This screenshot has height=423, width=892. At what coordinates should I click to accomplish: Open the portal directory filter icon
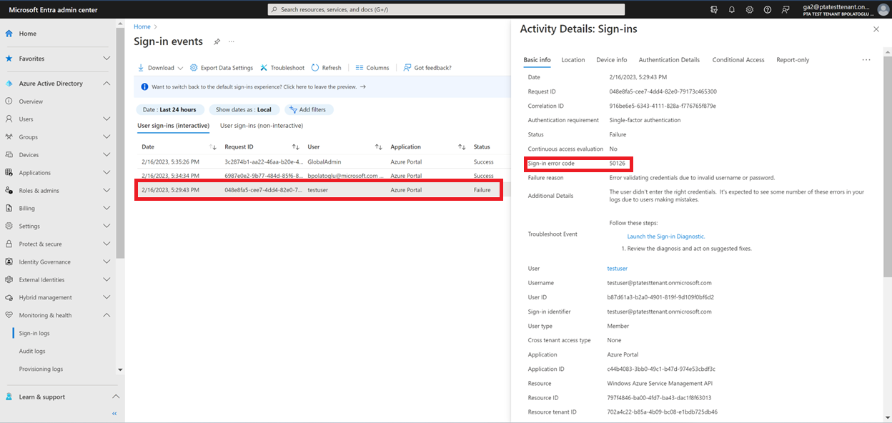click(x=714, y=10)
